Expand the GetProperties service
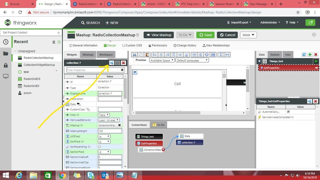This screenshot has width=320, height=180. click(262, 68)
